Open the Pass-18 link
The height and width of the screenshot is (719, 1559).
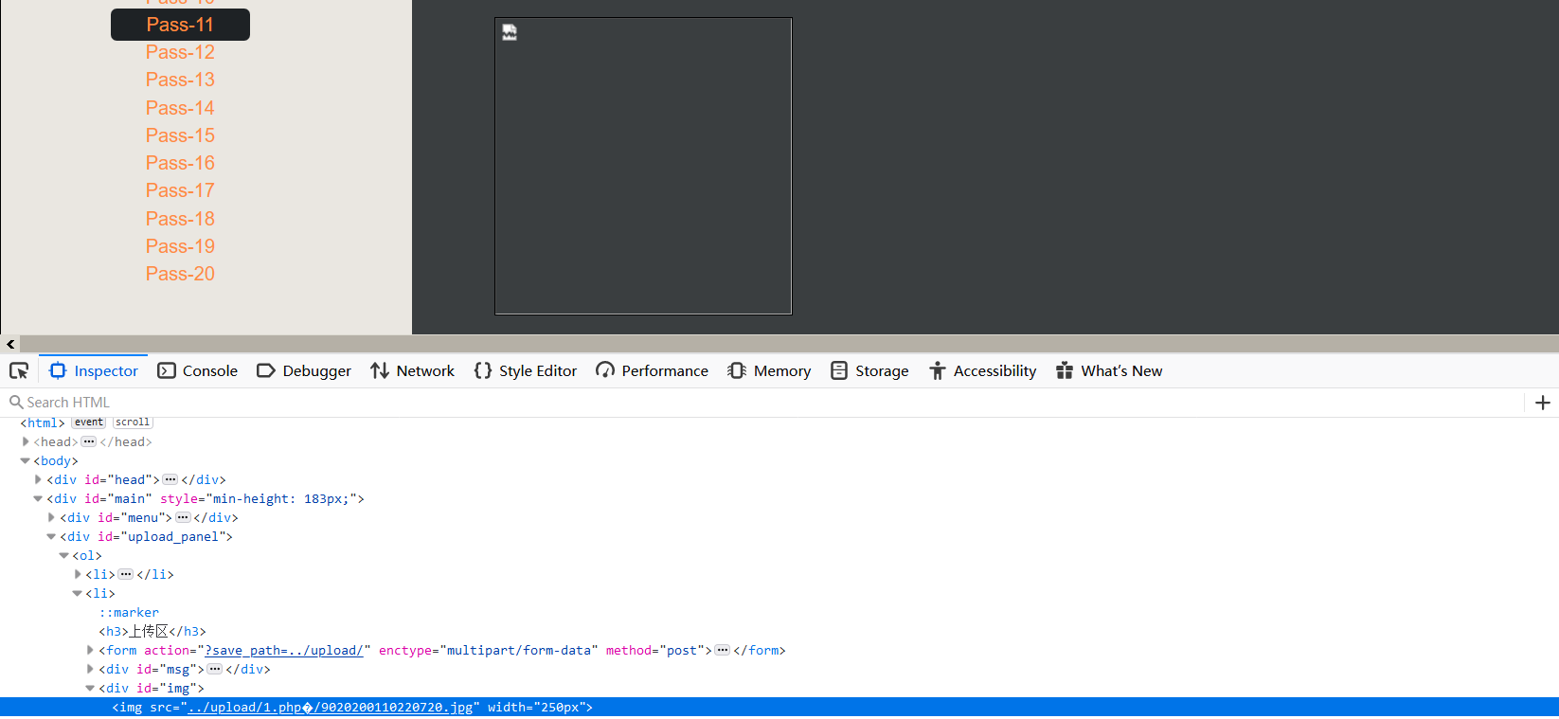point(180,219)
